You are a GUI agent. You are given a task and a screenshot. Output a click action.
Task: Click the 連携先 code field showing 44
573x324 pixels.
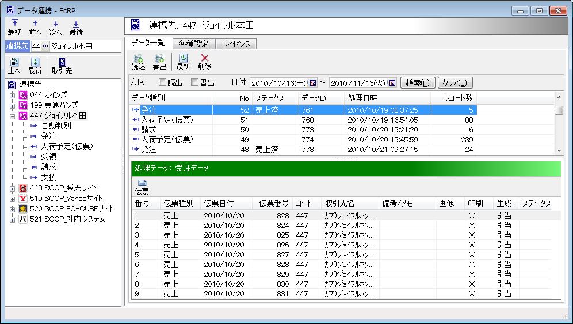(36, 46)
